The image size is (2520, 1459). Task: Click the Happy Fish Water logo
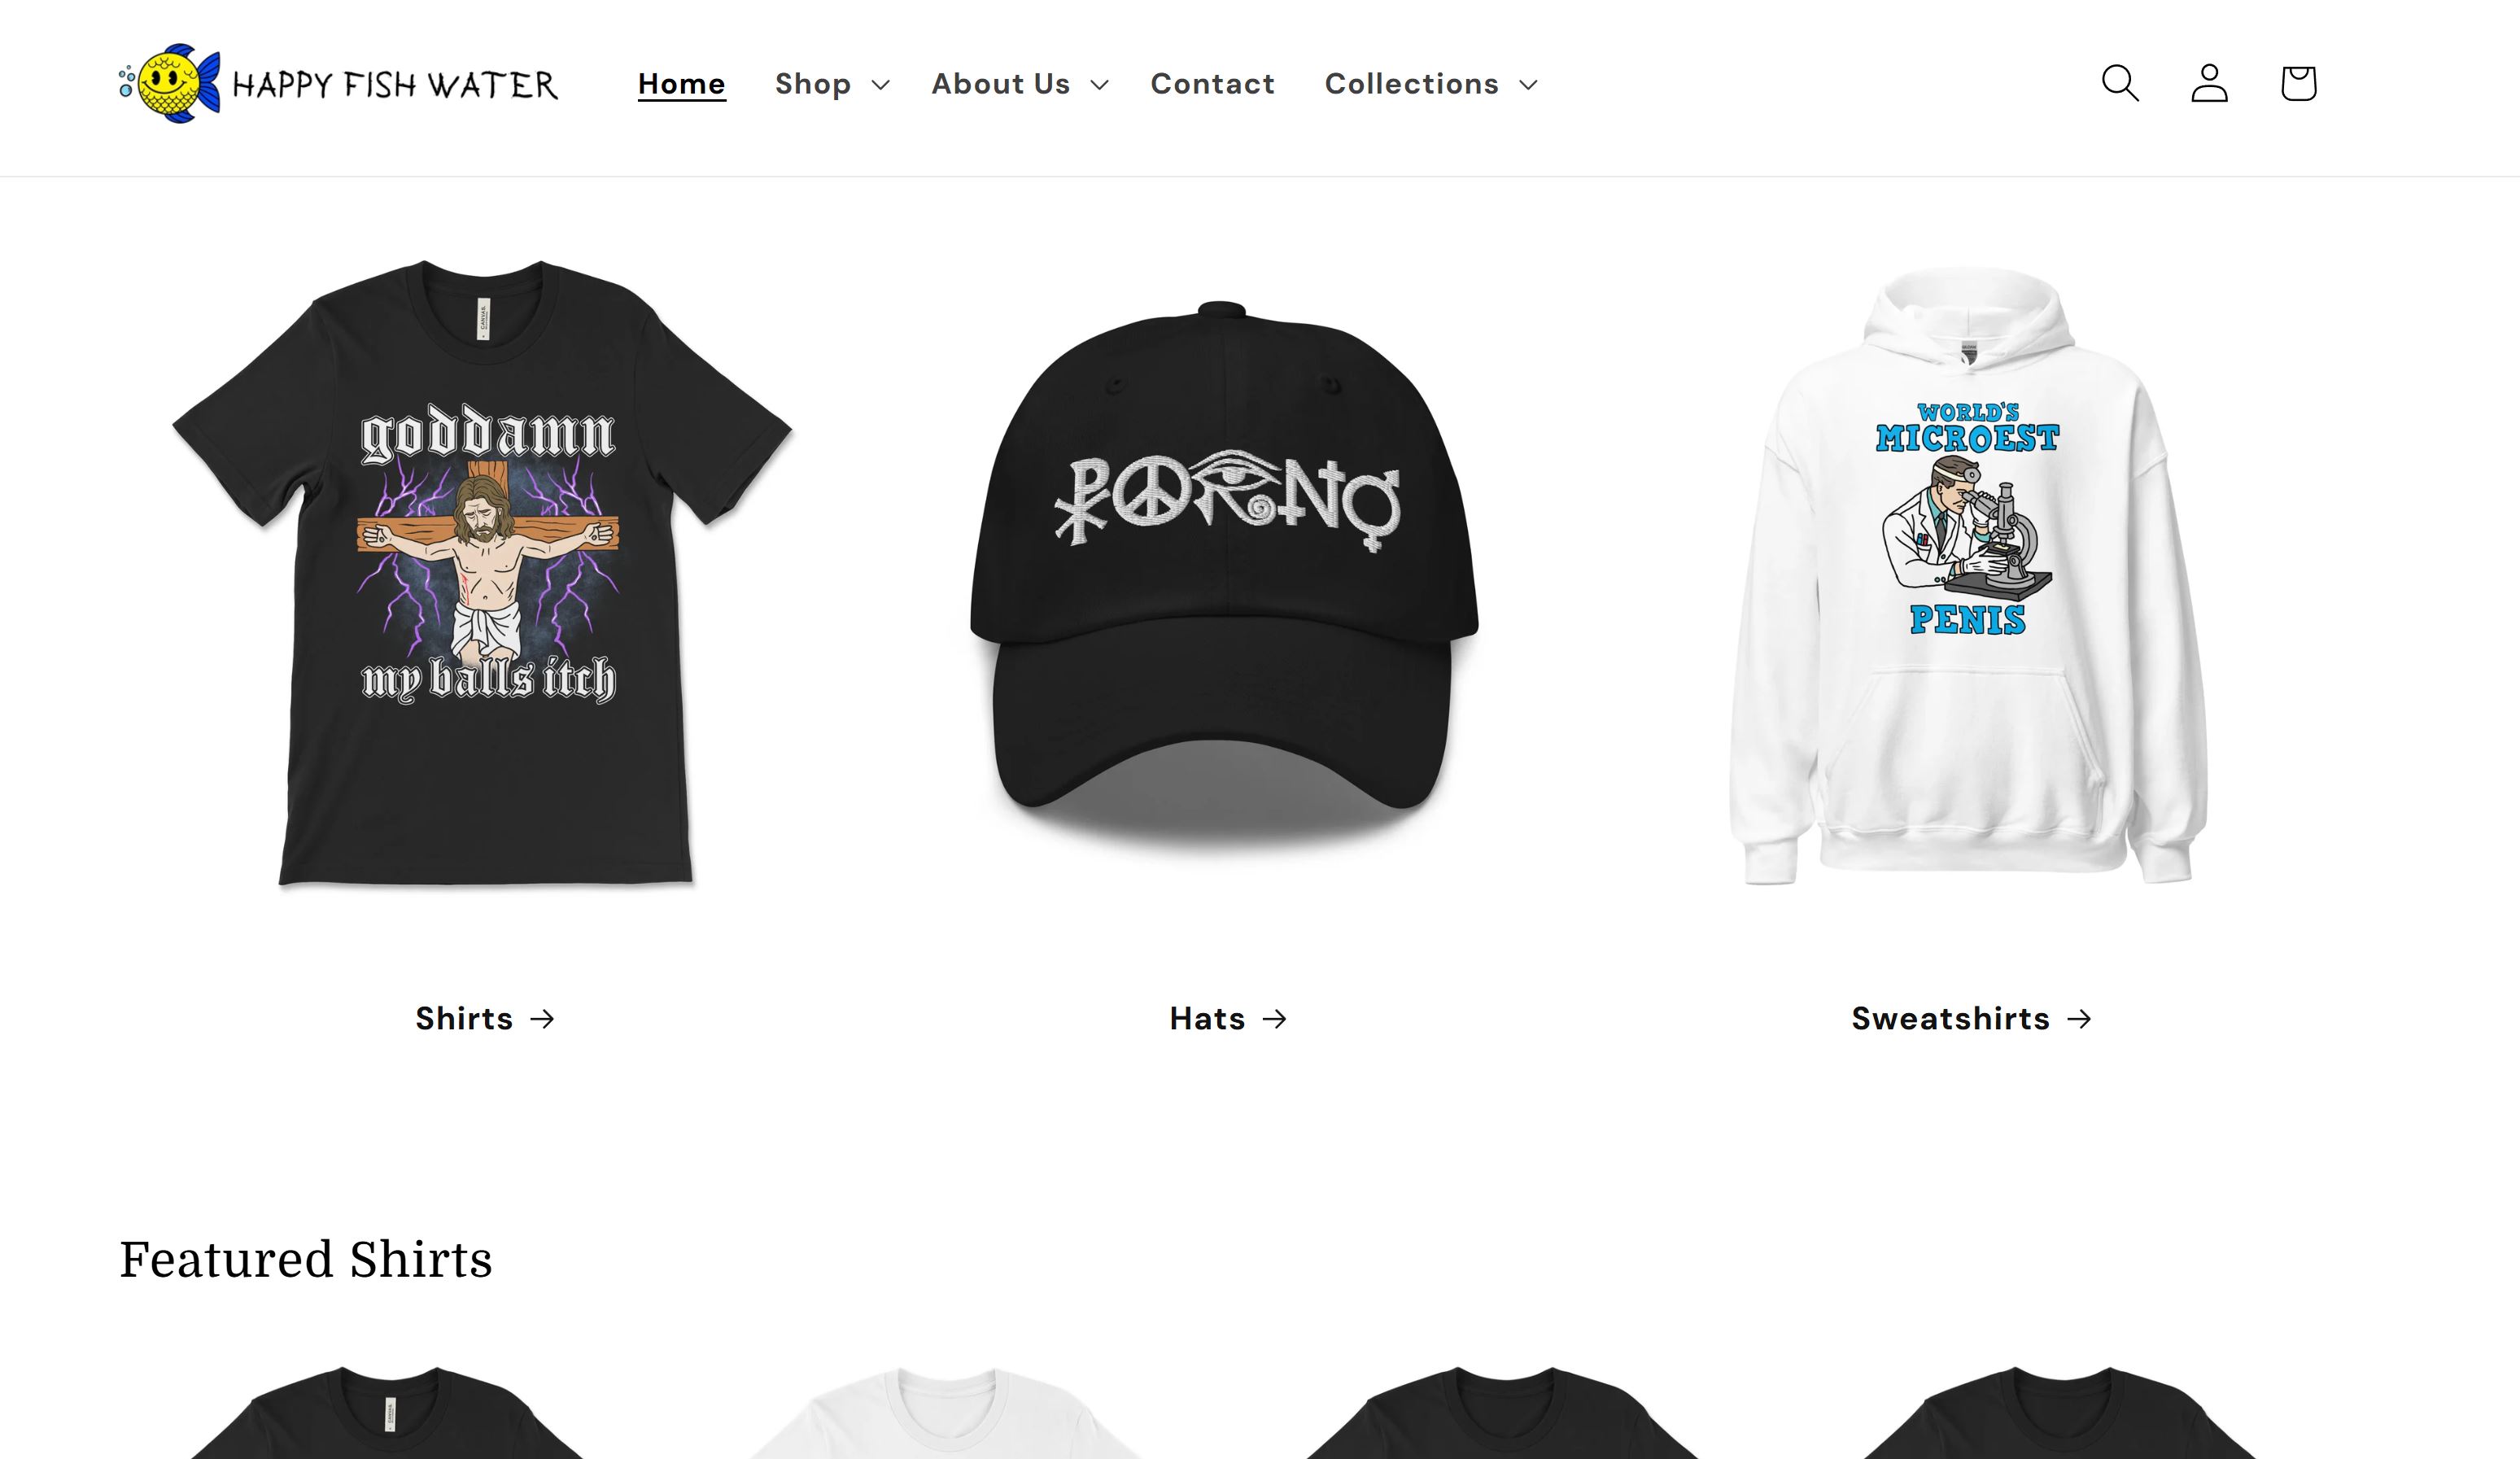tap(338, 84)
